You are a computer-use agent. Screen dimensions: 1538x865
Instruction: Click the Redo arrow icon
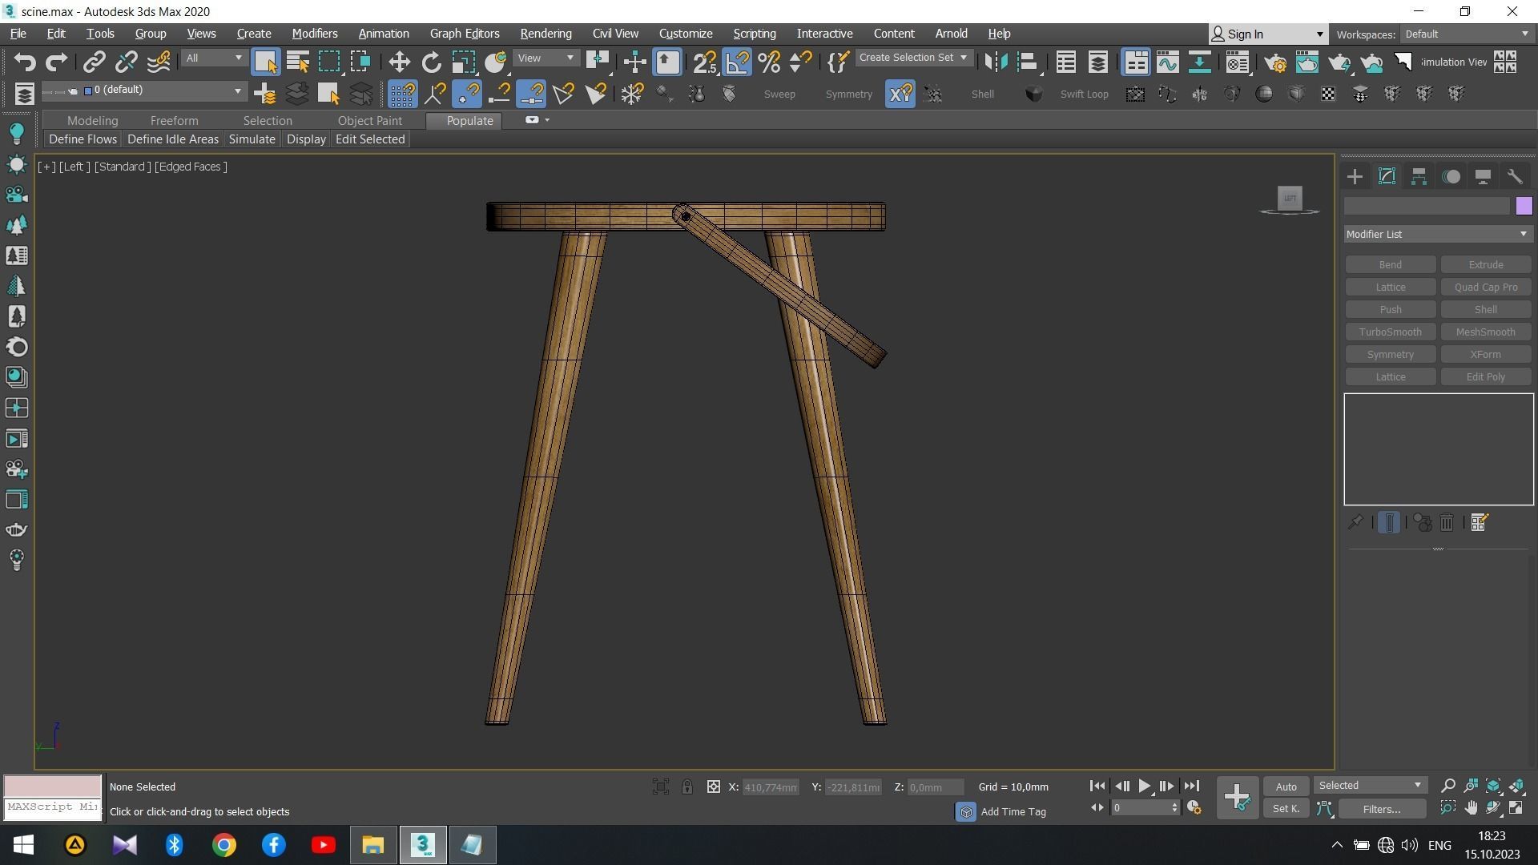(56, 62)
